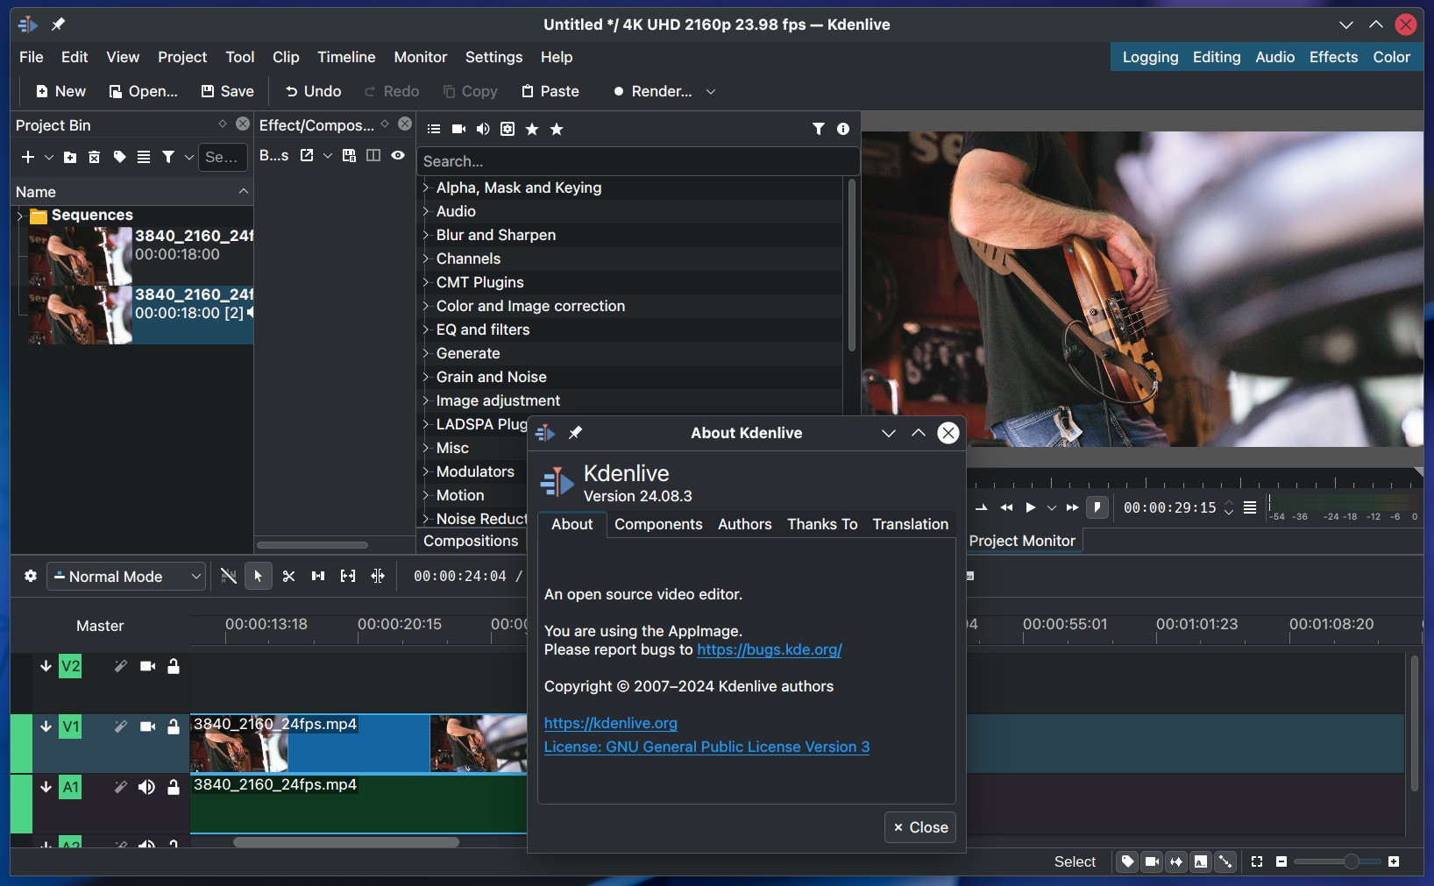
Task: Click the create folder icon in Project Bin
Action: coord(70,157)
